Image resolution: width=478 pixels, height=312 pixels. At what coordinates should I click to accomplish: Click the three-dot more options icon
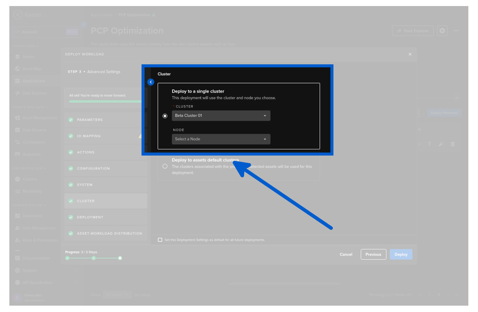pyautogui.click(x=456, y=31)
